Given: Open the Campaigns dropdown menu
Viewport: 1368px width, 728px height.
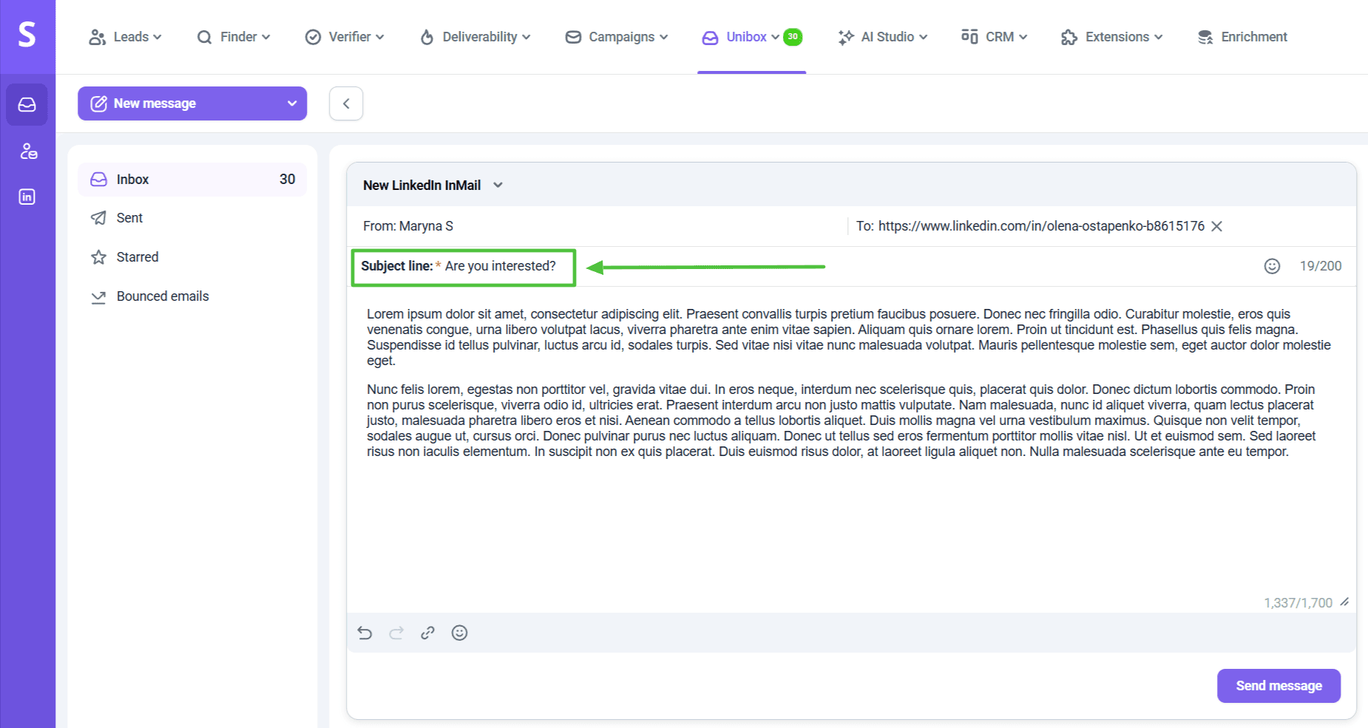Looking at the screenshot, I should pyautogui.click(x=616, y=37).
